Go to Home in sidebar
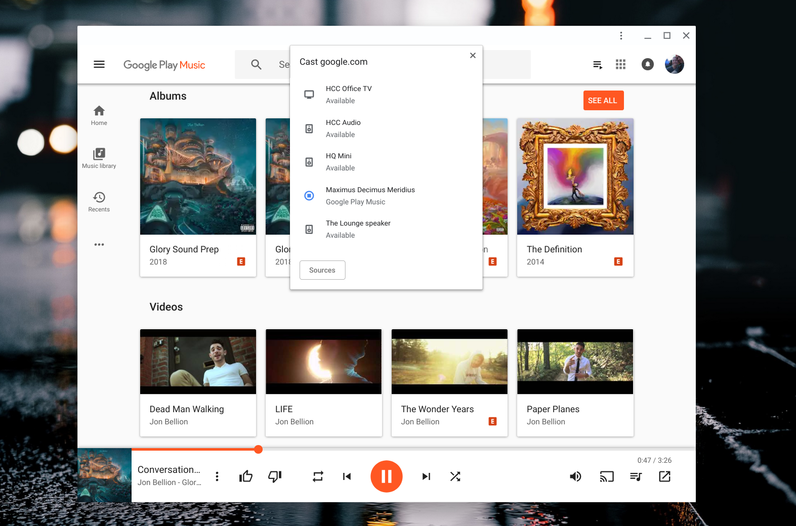 (x=99, y=115)
